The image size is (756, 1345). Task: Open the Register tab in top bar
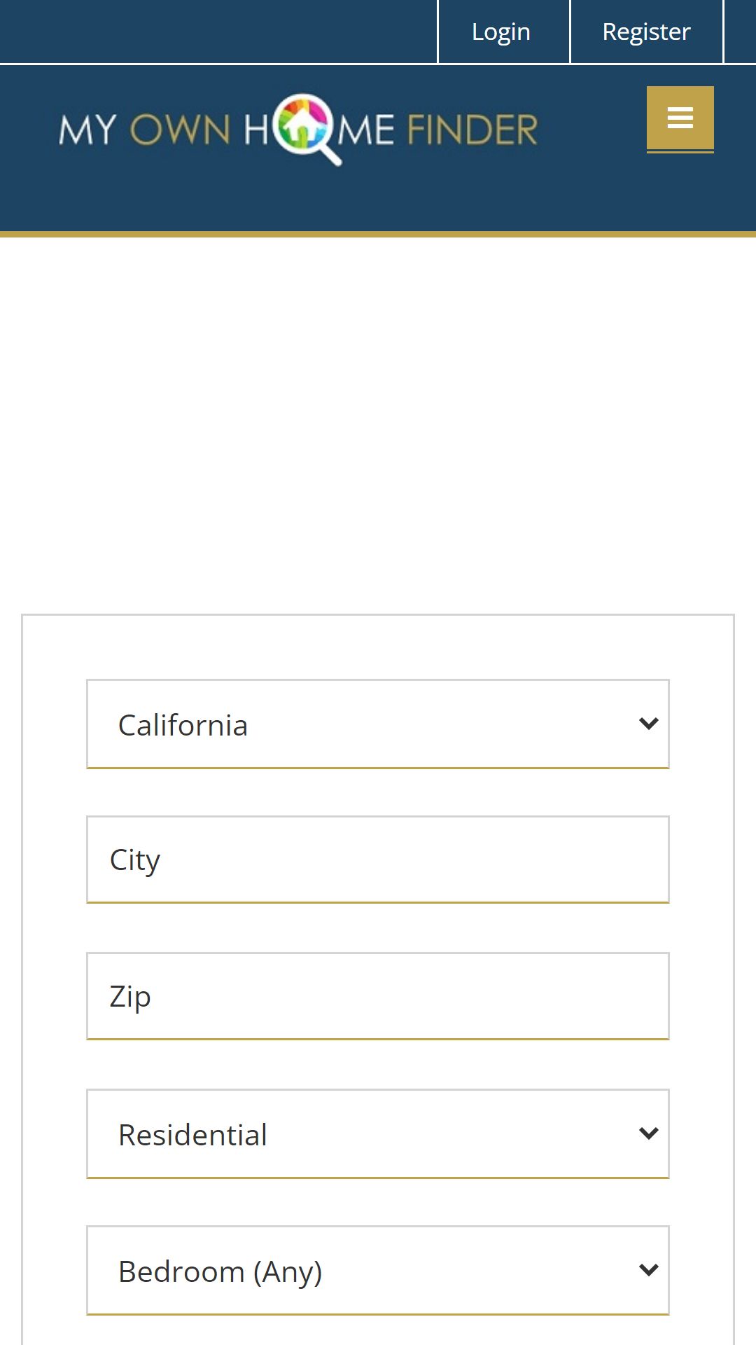[647, 32]
